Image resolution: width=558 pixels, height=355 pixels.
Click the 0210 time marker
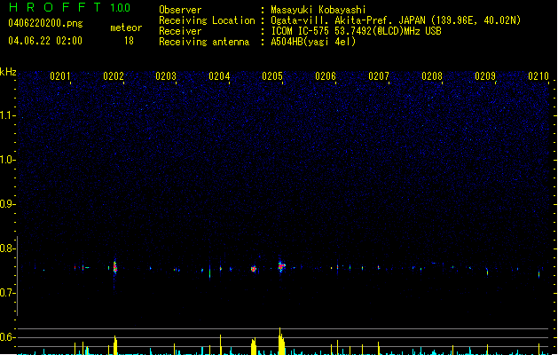538,76
